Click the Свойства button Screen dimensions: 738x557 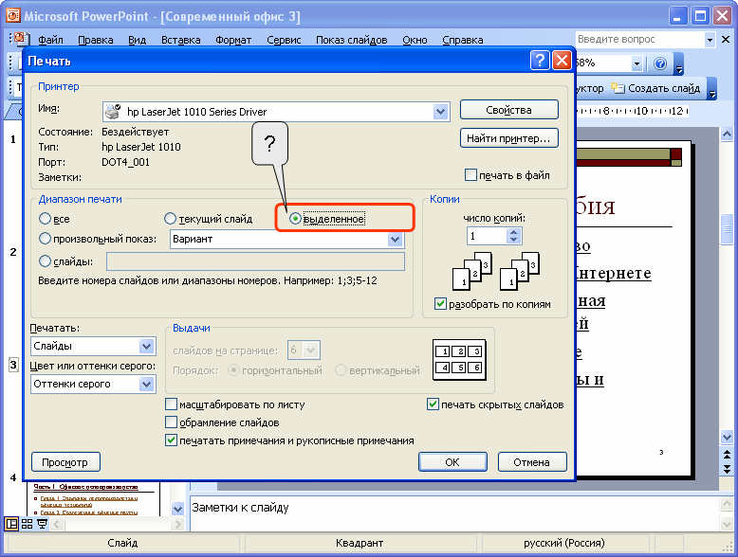[x=508, y=110]
